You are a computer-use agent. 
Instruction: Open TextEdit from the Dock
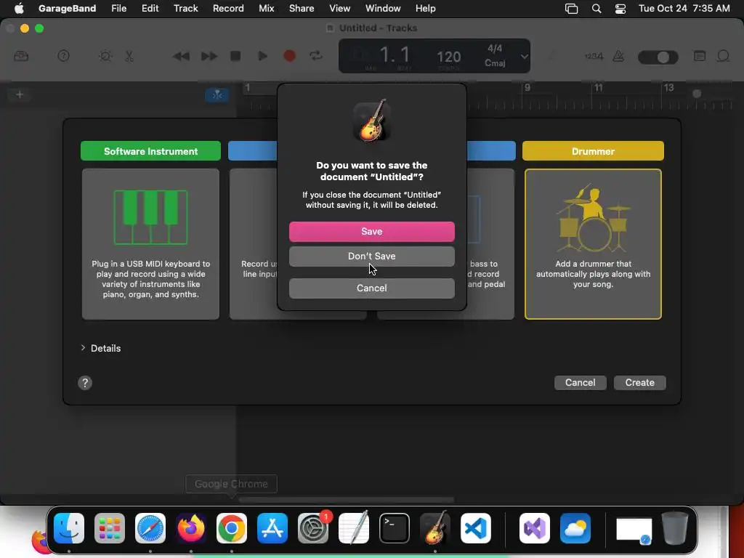354,527
